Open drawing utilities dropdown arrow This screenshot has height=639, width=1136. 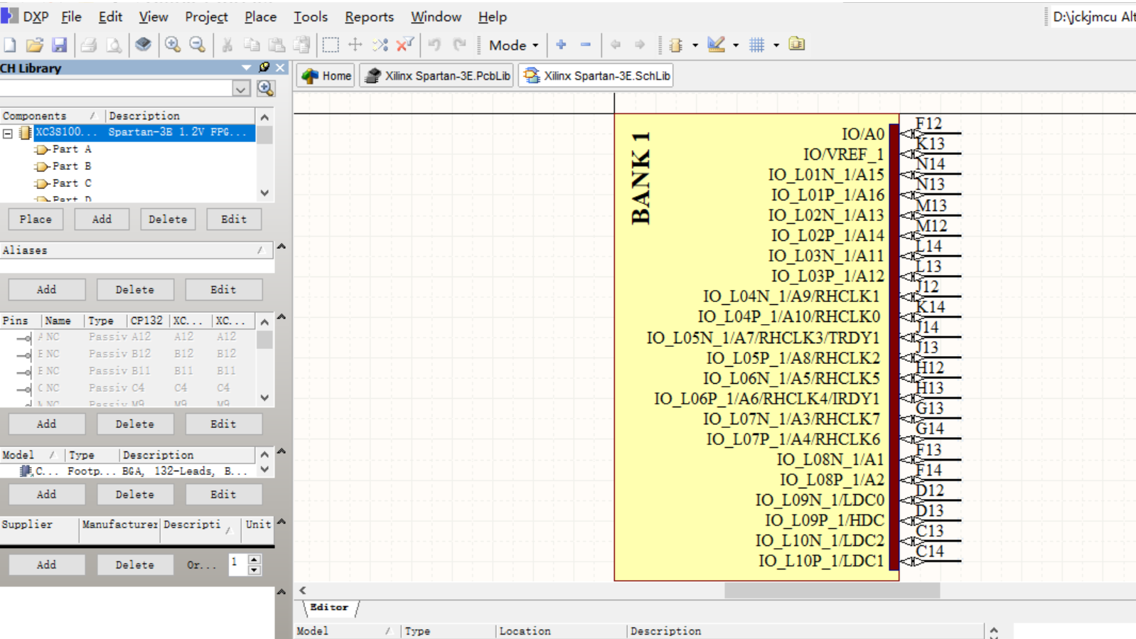click(736, 45)
